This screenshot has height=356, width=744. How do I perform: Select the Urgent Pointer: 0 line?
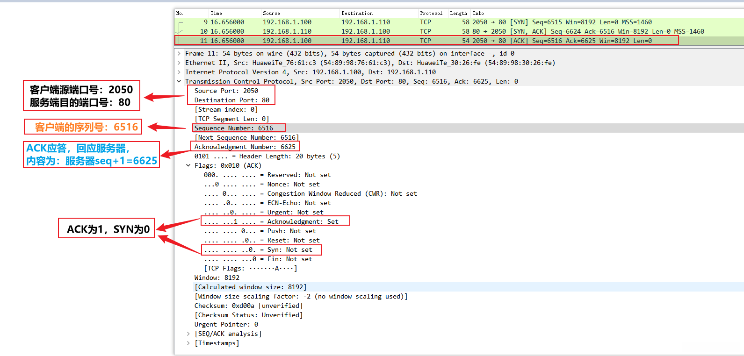[226, 325]
